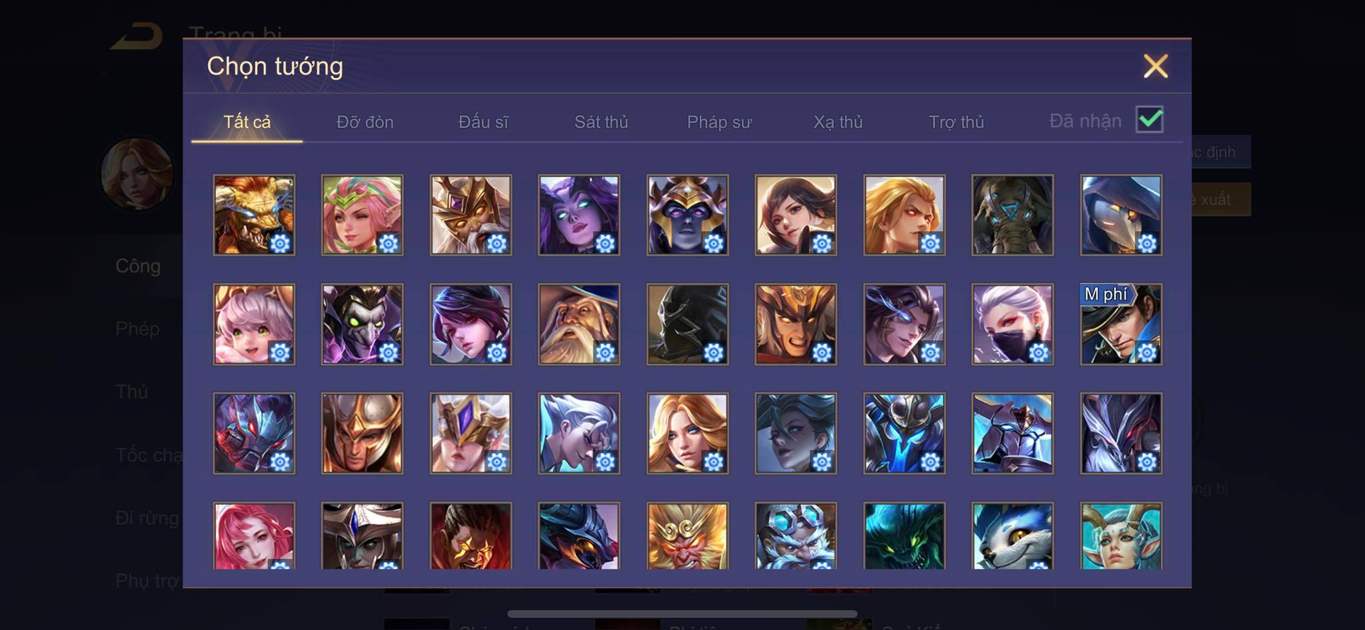Pick the hero tagged "M phí"
The width and height of the screenshot is (1365, 630).
pyautogui.click(x=1121, y=324)
